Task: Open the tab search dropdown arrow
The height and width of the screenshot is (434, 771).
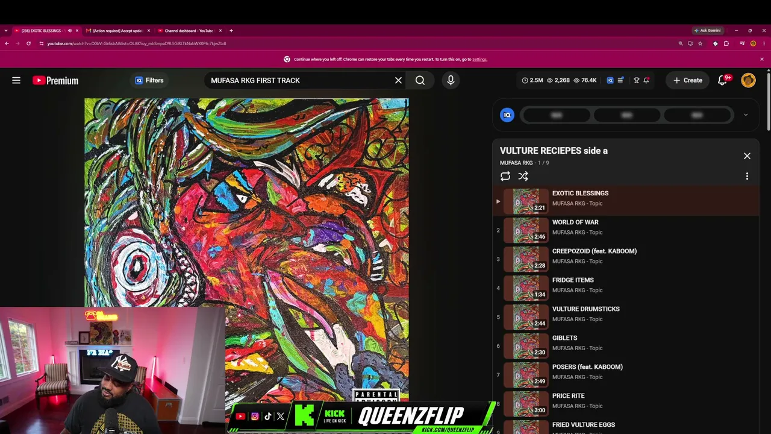Action: [x=6, y=31]
